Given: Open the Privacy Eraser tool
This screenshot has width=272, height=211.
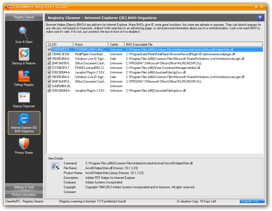Looking at the screenshot, I should tap(24, 146).
